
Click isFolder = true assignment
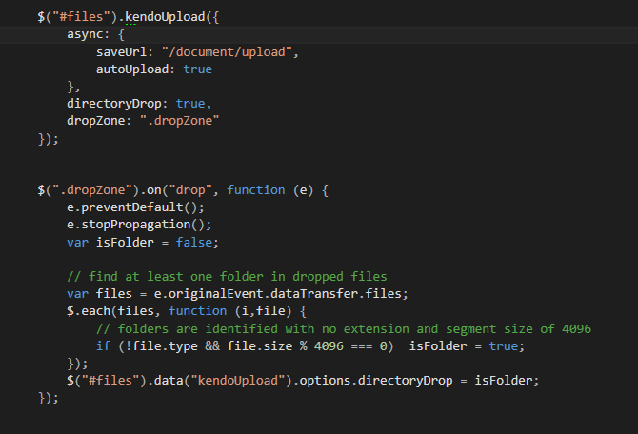(467, 346)
